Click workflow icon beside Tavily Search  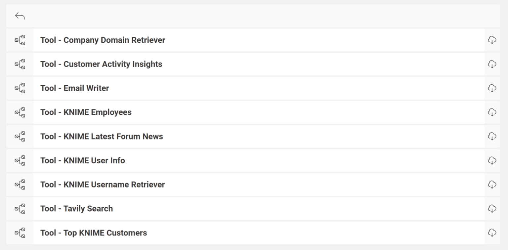20,209
